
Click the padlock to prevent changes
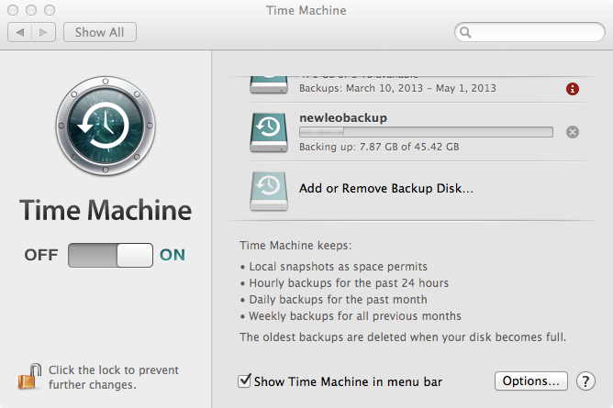(x=29, y=377)
